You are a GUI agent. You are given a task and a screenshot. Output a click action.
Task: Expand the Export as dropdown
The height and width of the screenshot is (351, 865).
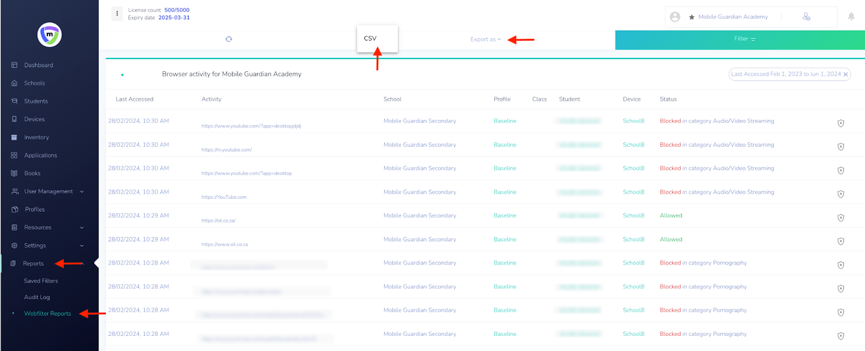point(485,39)
